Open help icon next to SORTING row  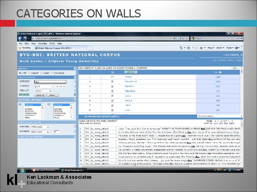tap(75, 127)
